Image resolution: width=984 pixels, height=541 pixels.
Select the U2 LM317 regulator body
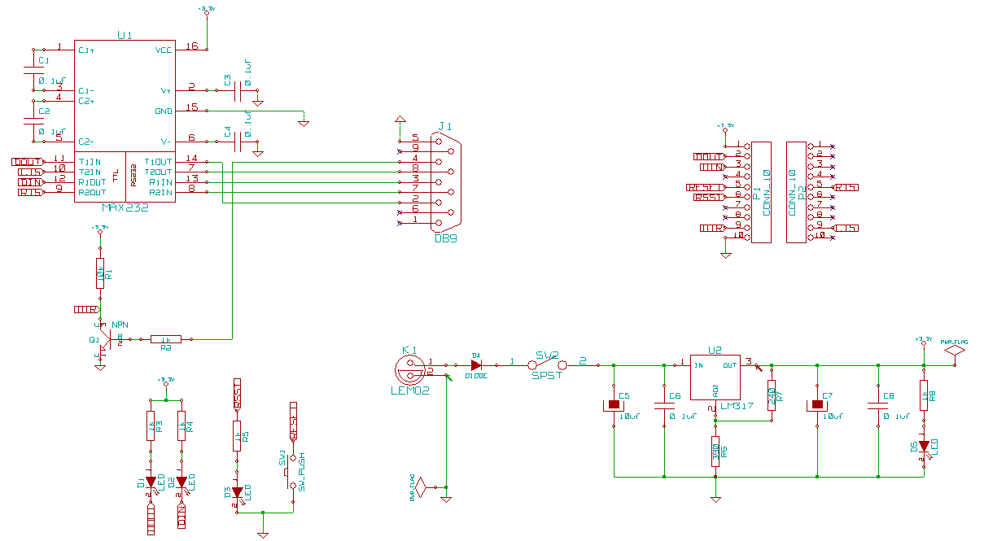[x=715, y=377]
